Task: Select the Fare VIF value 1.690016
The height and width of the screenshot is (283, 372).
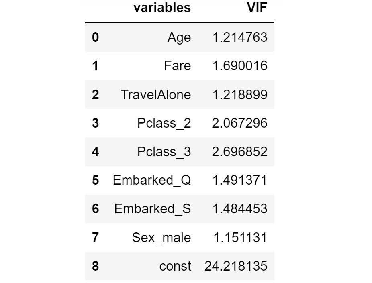Action: pos(239,66)
